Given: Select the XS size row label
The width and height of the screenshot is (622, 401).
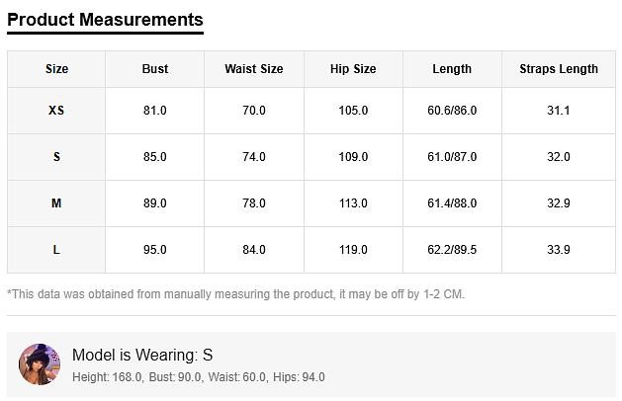Looking at the screenshot, I should (x=56, y=111).
